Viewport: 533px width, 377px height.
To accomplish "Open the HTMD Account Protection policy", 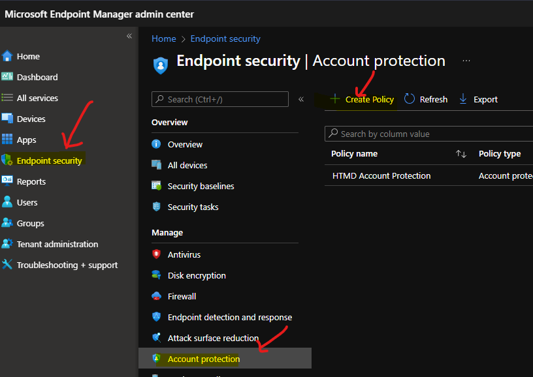I will pos(381,175).
